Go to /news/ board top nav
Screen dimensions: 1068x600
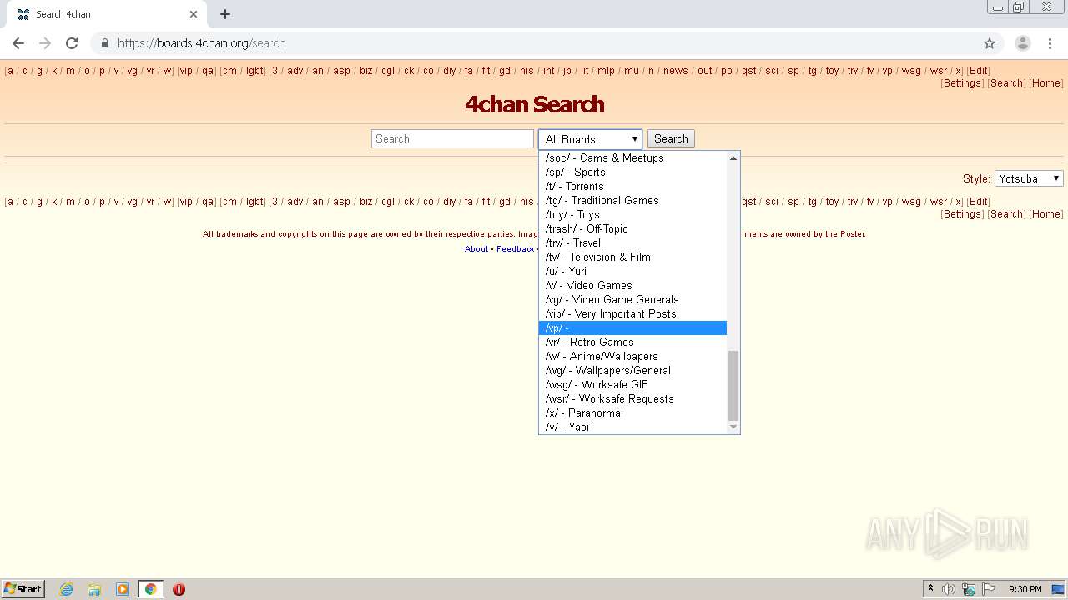676,71
